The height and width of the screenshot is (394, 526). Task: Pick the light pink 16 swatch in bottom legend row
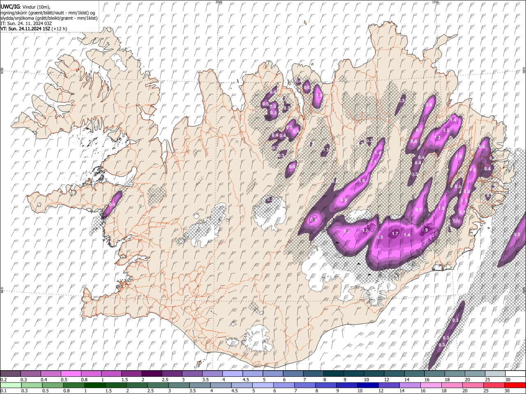431,385
